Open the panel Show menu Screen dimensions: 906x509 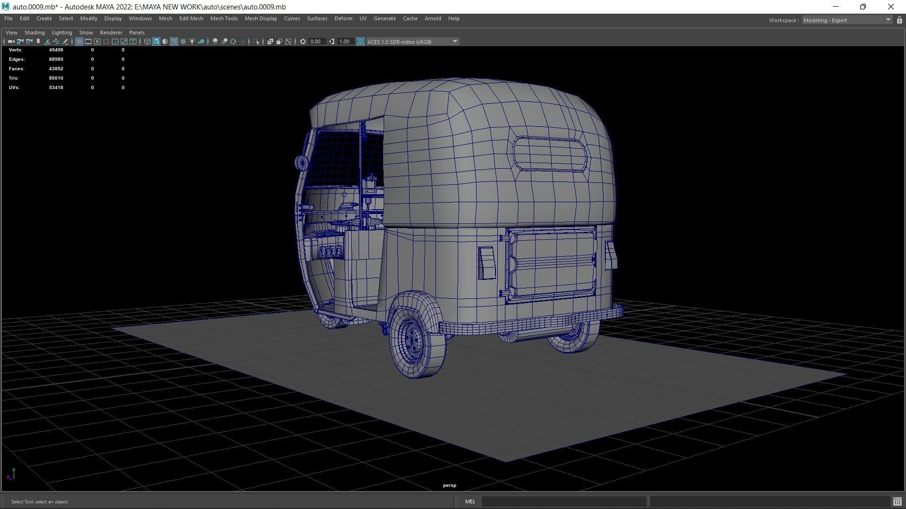tap(86, 33)
